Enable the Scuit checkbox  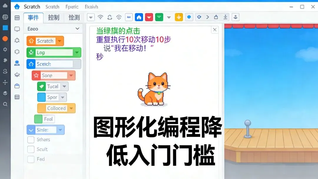31,149
